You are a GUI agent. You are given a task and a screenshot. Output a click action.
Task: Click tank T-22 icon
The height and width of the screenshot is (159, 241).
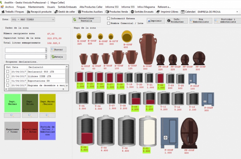(x=160, y=78)
